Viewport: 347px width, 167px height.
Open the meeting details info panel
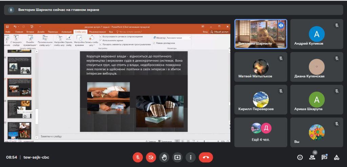coord(300,157)
